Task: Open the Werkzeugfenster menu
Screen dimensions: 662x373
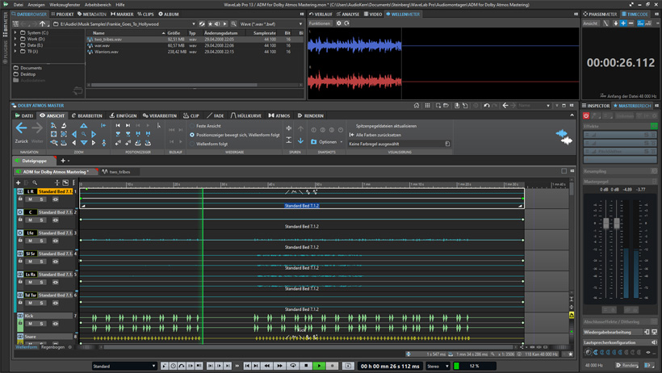Action: pos(65,5)
